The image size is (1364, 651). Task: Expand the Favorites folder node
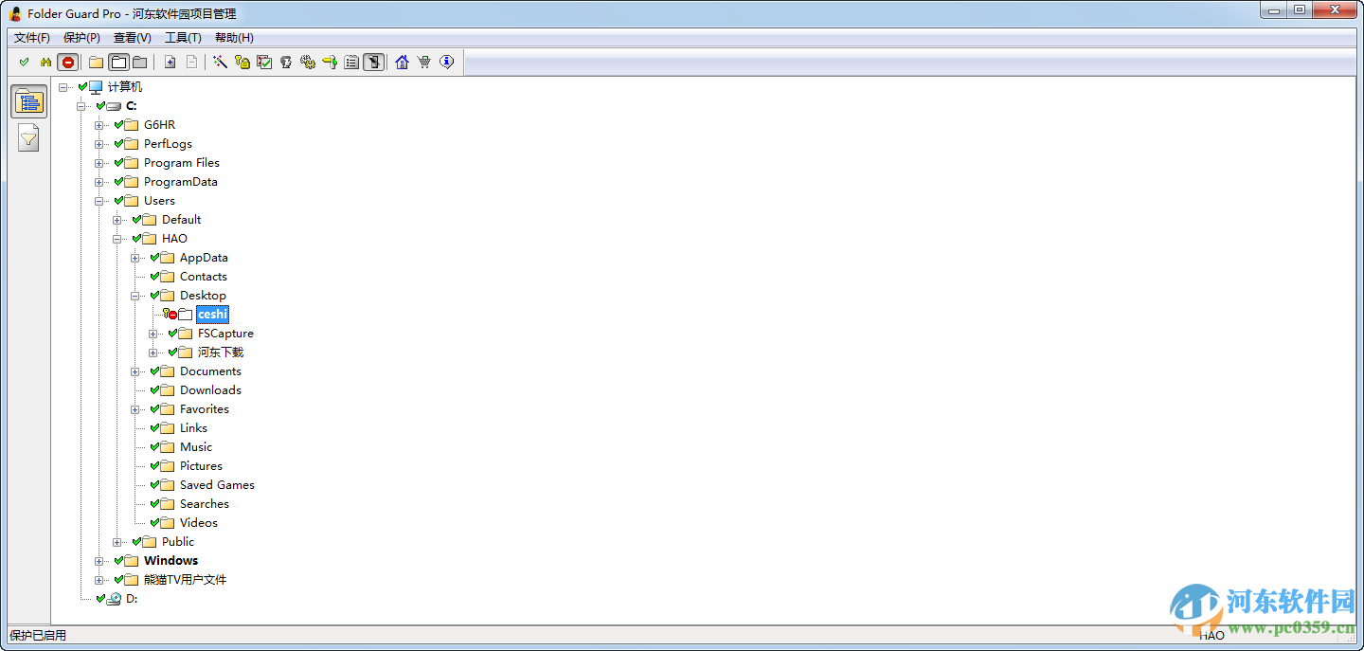pos(135,409)
